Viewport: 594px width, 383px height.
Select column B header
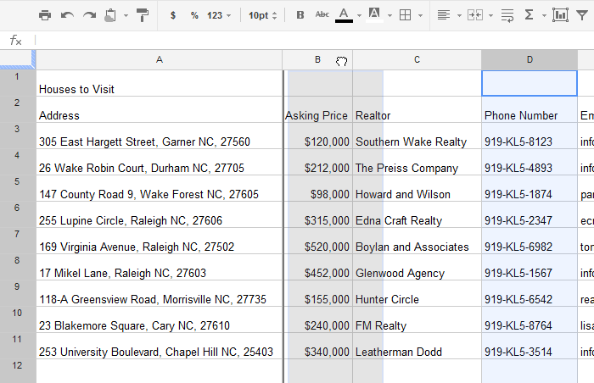(x=317, y=60)
